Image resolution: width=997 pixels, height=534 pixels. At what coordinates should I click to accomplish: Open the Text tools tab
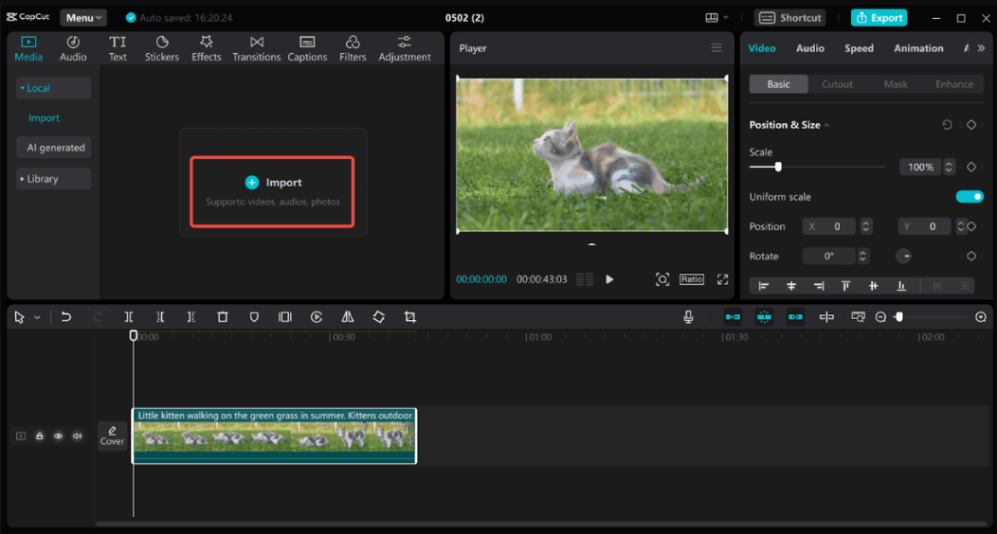pyautogui.click(x=118, y=49)
